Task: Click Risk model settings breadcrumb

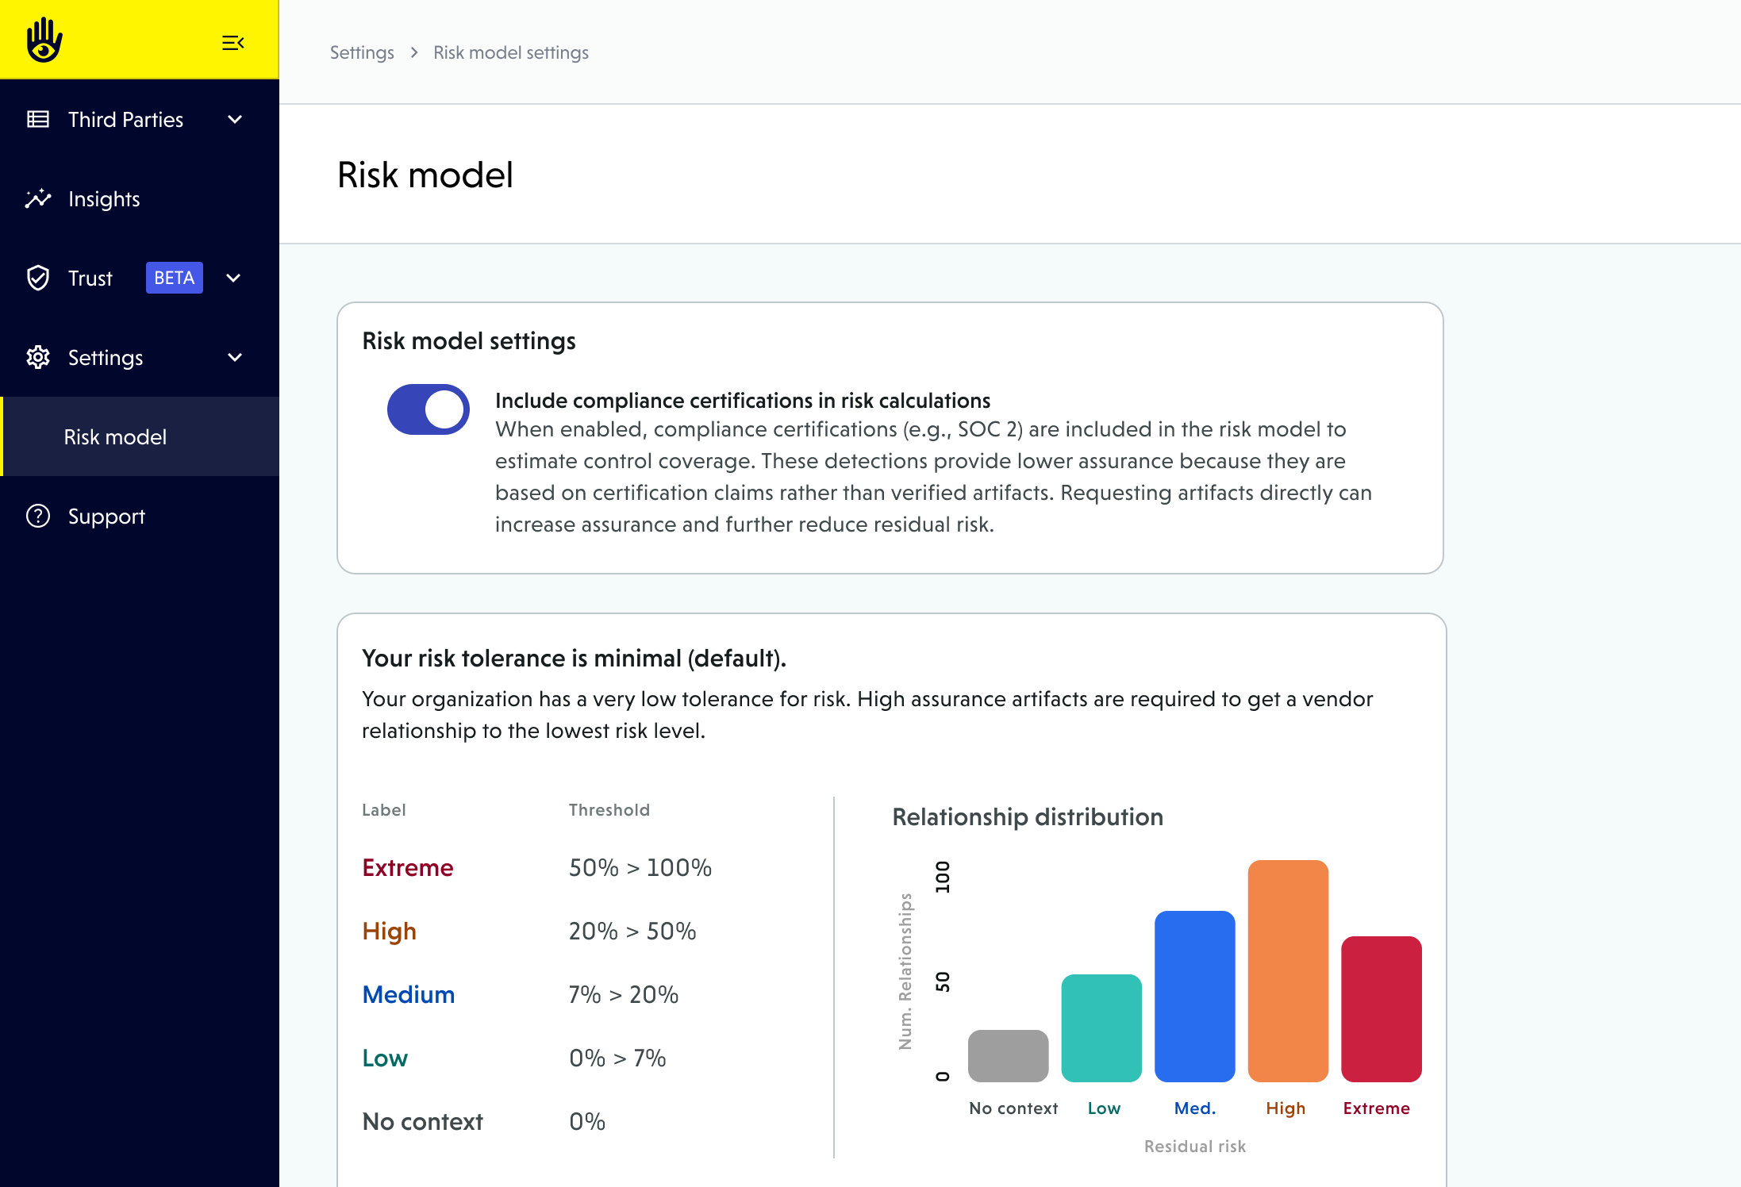Action: [x=511, y=52]
